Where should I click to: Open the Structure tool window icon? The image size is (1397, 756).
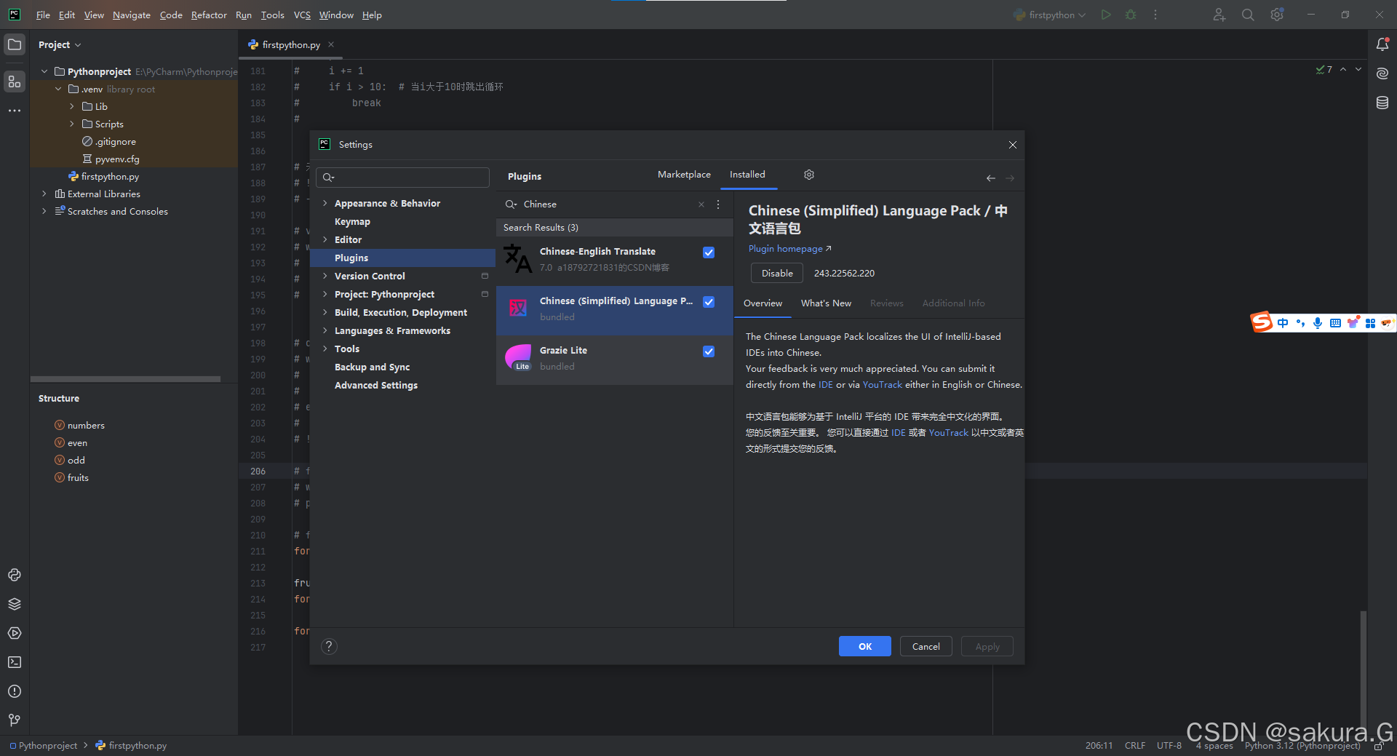pos(15,81)
